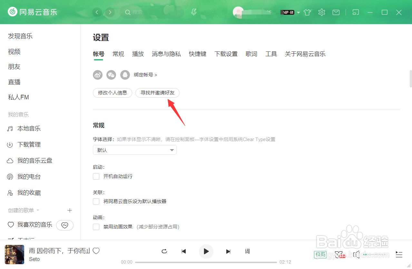Switch to the 下载设置 tab

[226, 54]
